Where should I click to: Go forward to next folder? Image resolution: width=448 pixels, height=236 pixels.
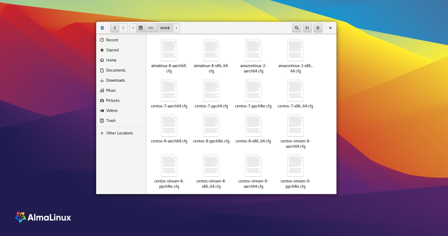pyautogui.click(x=123, y=28)
